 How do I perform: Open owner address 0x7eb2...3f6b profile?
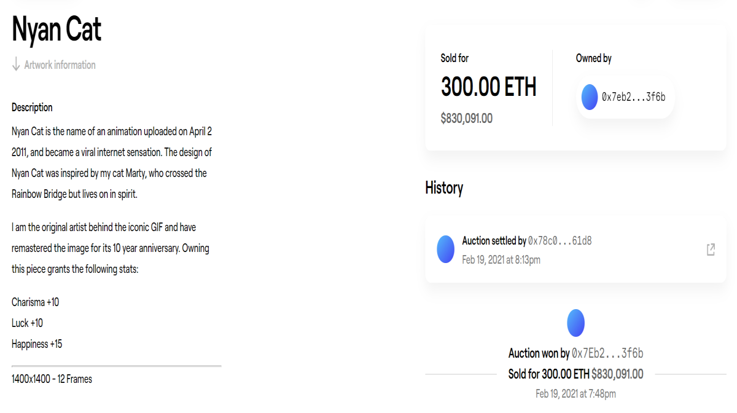[626, 97]
